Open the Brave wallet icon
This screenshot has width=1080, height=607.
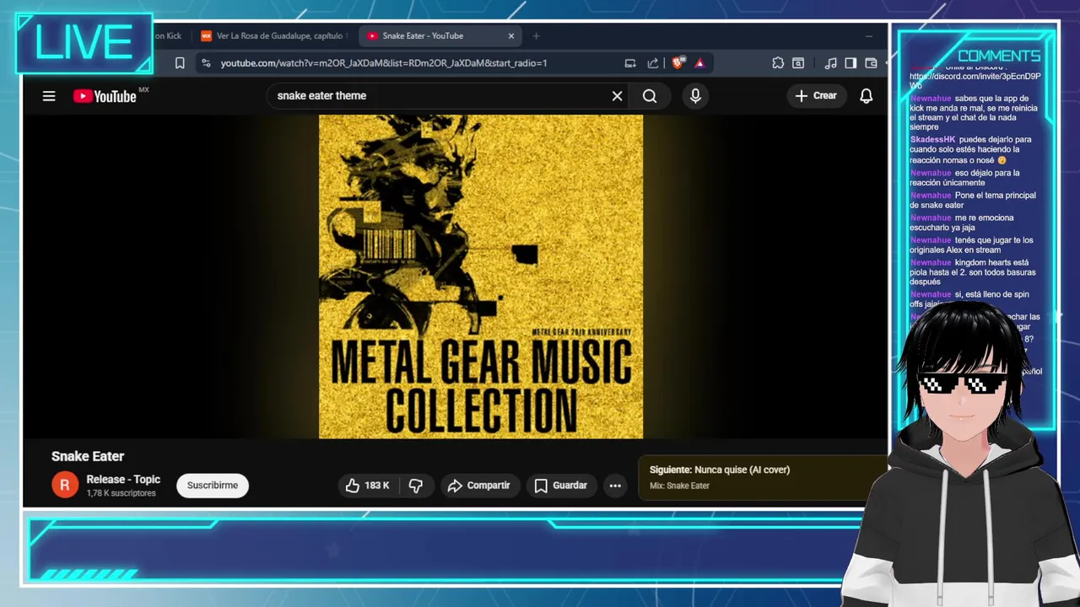click(x=872, y=63)
